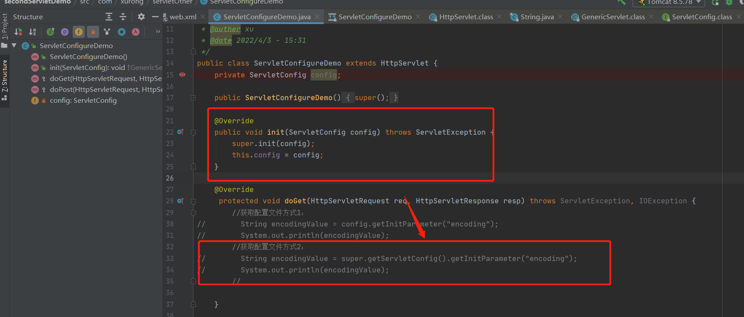This screenshot has width=744, height=317.
Task: Click the override gutter icon on line 28
Action: tap(180, 201)
